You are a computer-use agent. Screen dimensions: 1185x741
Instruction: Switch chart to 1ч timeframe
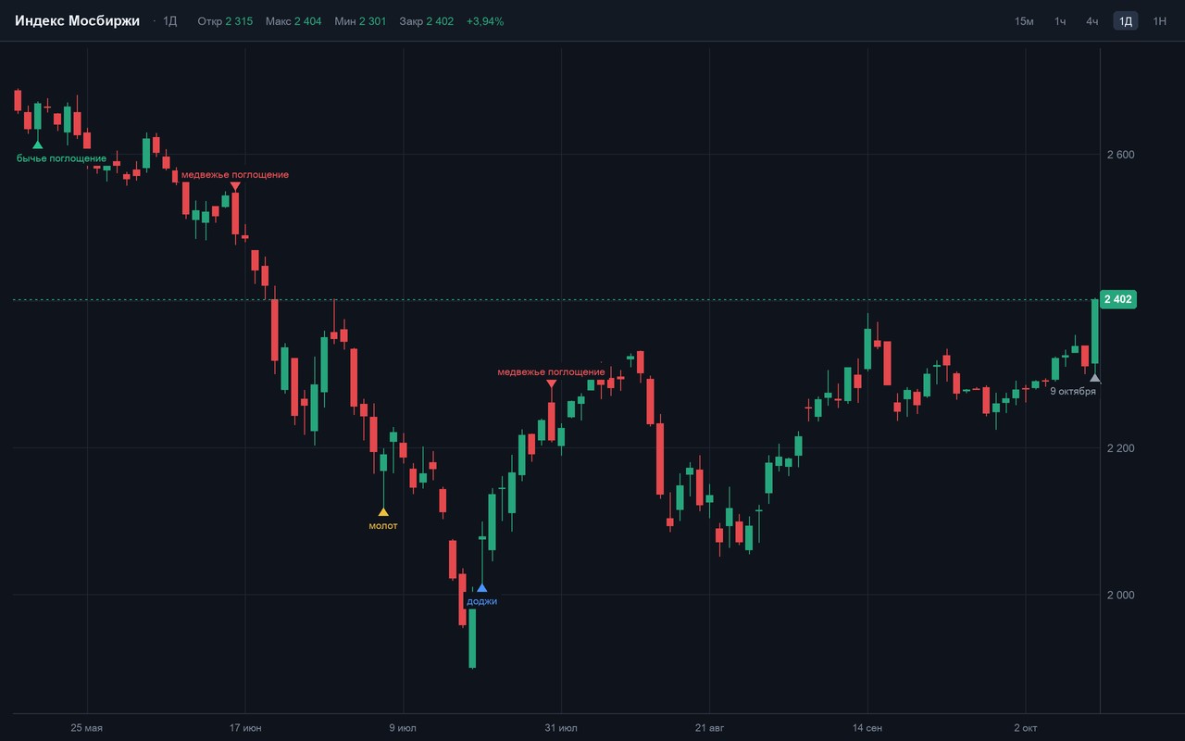[x=1060, y=21]
